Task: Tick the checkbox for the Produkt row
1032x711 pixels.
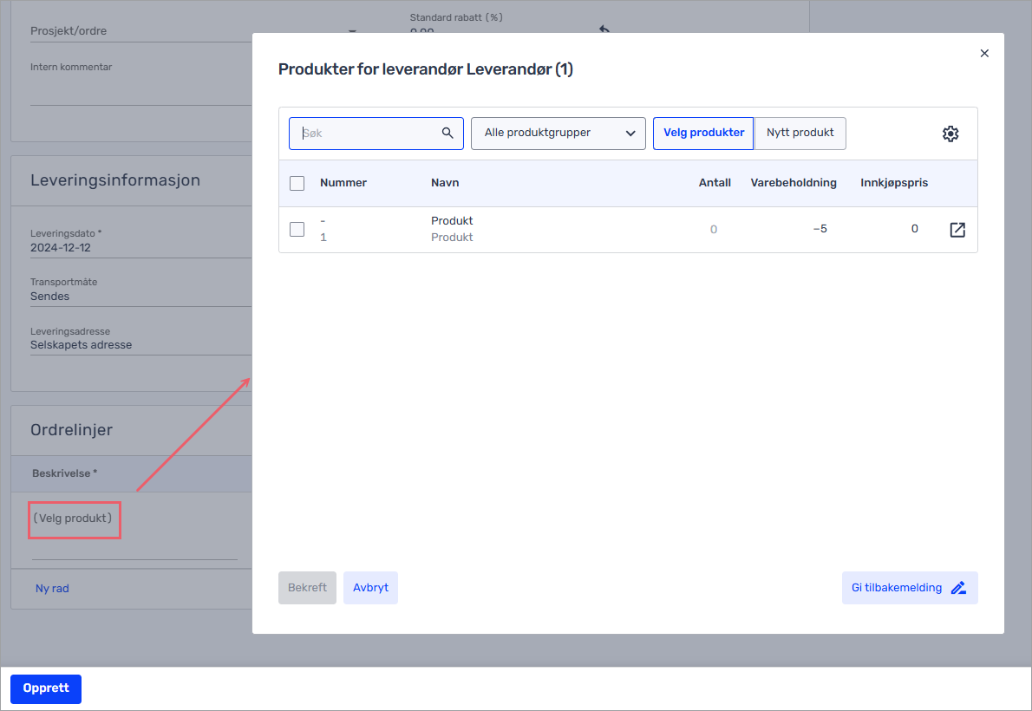Action: 297,229
